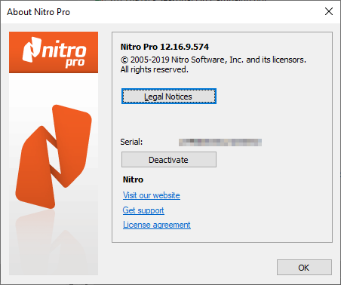This screenshot has height=285, width=341.
Task: Follow the Visit our website link
Action: 152,195
